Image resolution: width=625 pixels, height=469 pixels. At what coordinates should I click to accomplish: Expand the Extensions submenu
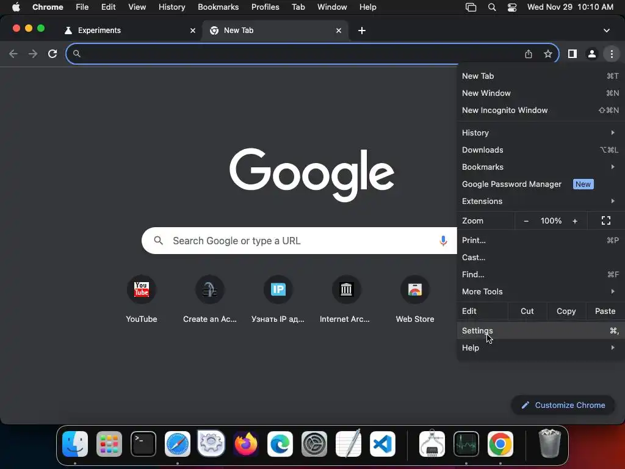pyautogui.click(x=541, y=202)
